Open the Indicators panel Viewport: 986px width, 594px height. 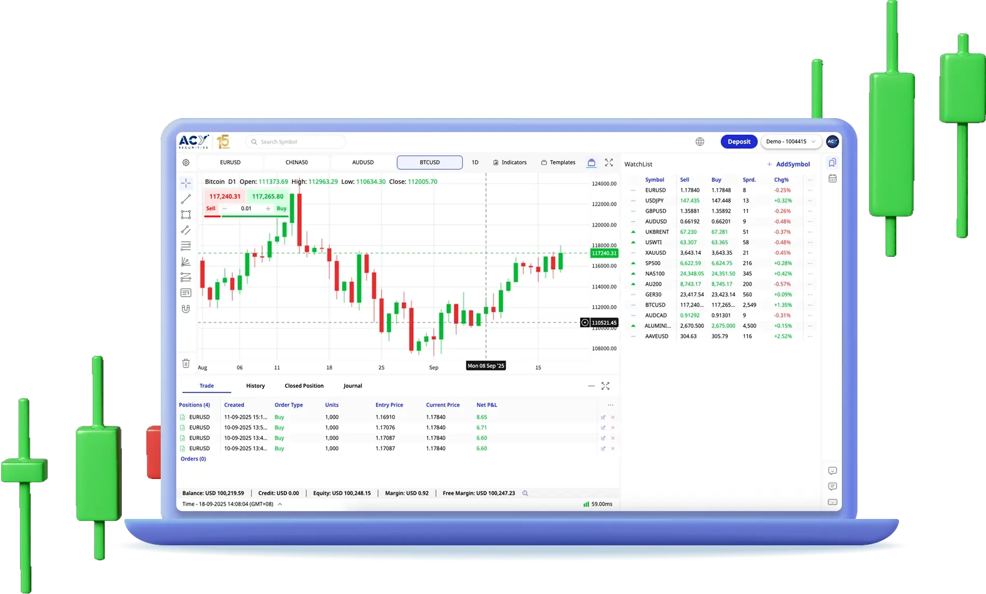510,162
